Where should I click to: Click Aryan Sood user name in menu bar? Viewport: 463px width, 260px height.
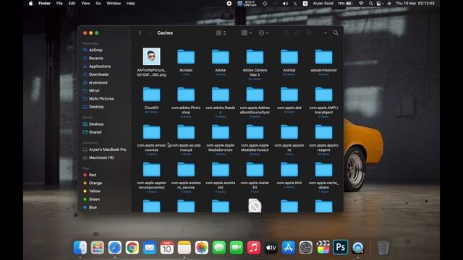[x=323, y=4]
